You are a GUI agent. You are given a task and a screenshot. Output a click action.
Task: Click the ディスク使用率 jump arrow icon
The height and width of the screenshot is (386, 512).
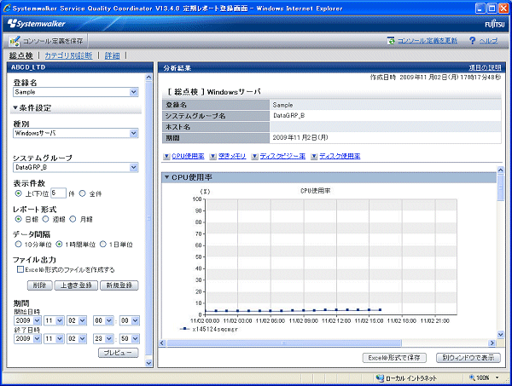[314, 157]
